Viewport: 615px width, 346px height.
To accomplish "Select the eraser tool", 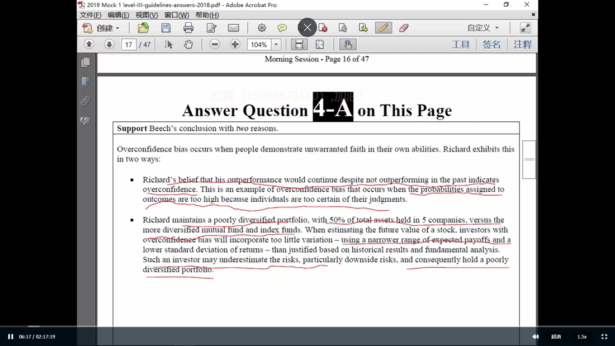I will [404, 28].
